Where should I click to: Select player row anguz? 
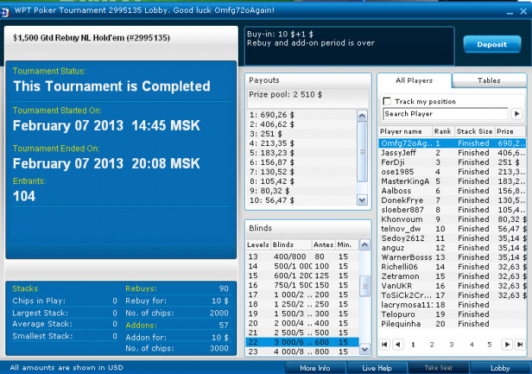[x=452, y=248]
